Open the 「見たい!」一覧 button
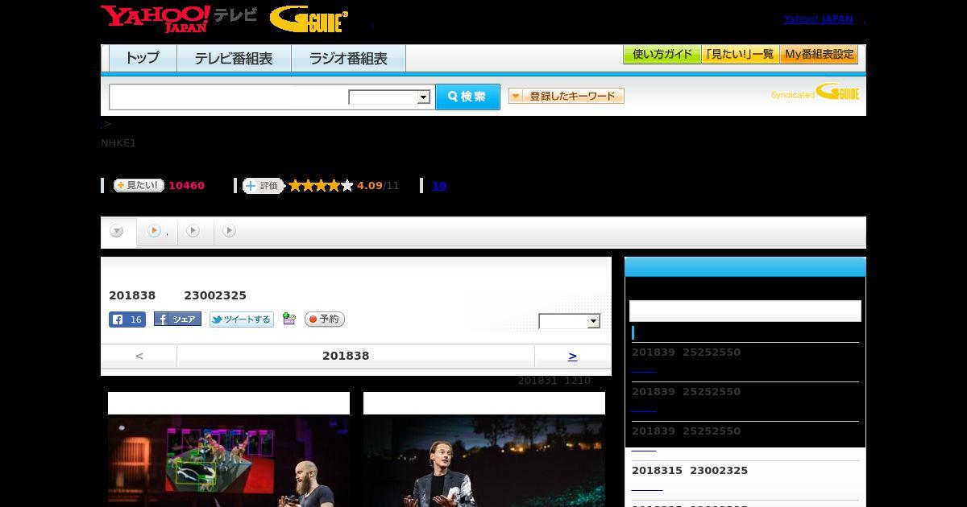The image size is (967, 507). click(x=740, y=55)
